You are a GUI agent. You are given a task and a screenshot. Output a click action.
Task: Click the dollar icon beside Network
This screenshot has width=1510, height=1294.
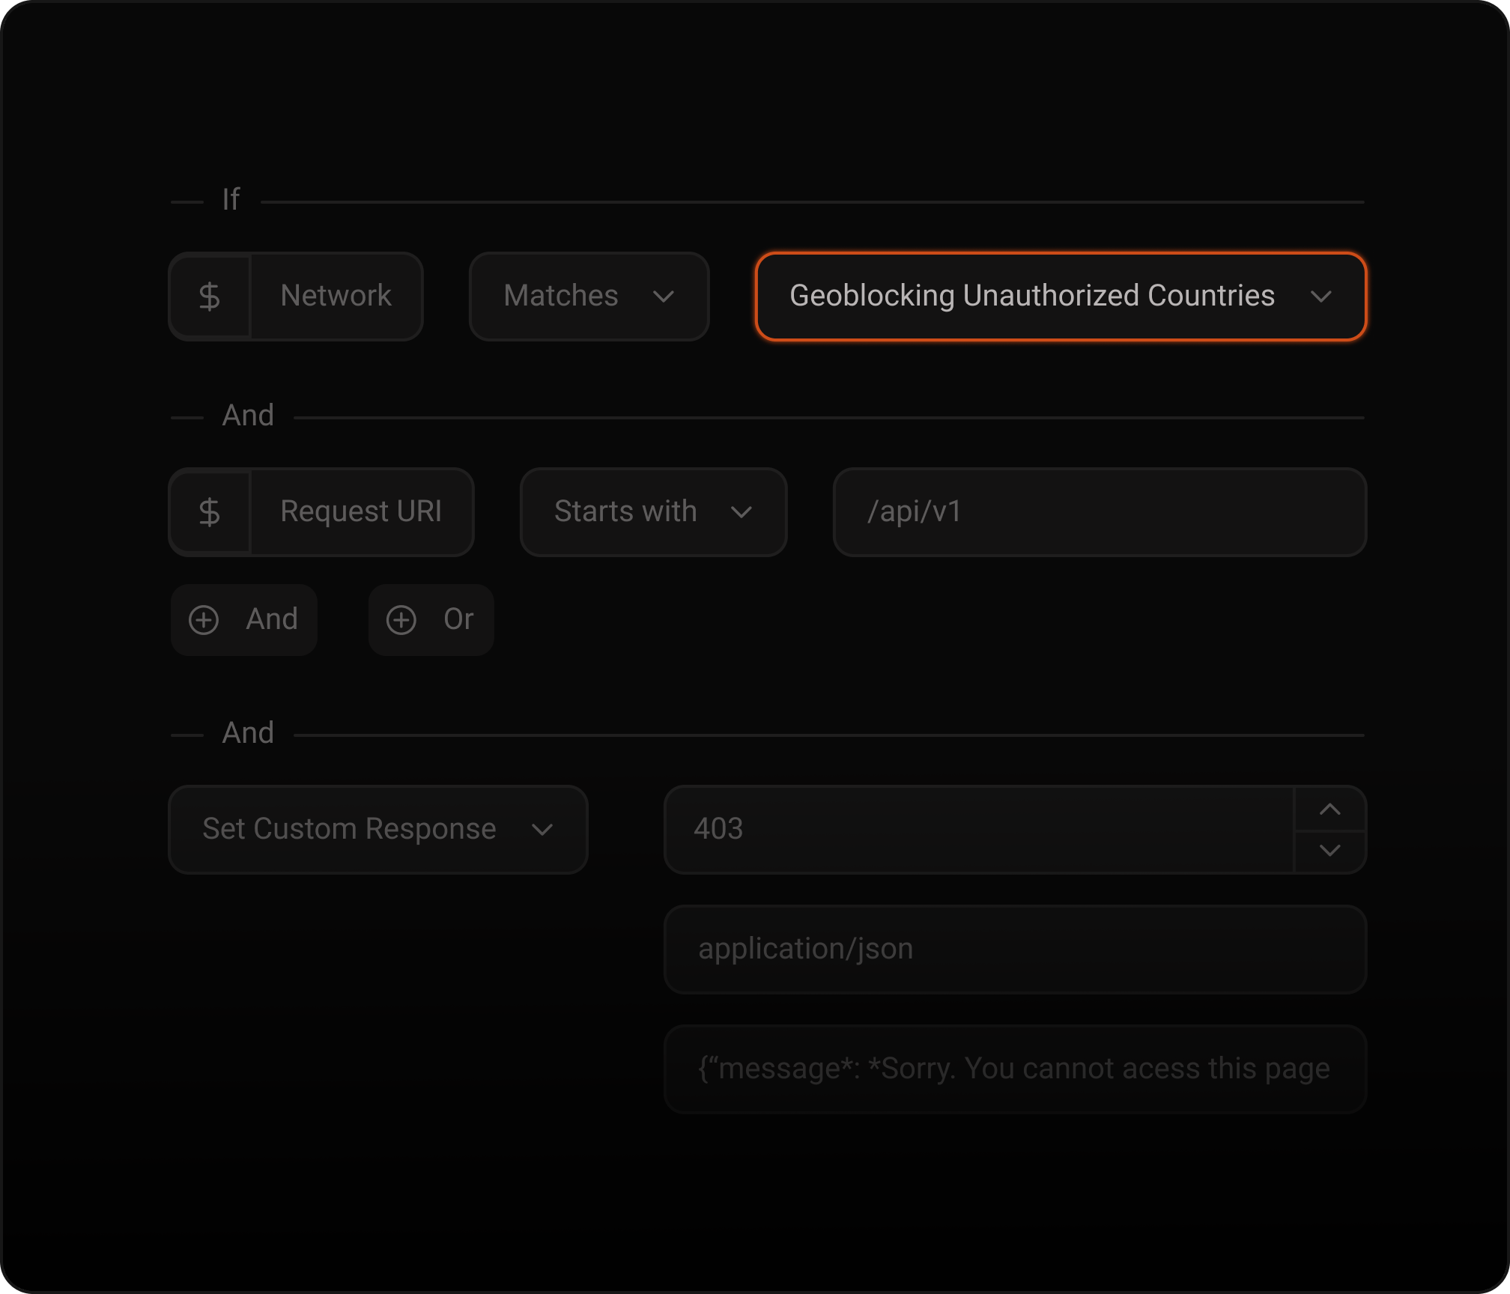210,297
